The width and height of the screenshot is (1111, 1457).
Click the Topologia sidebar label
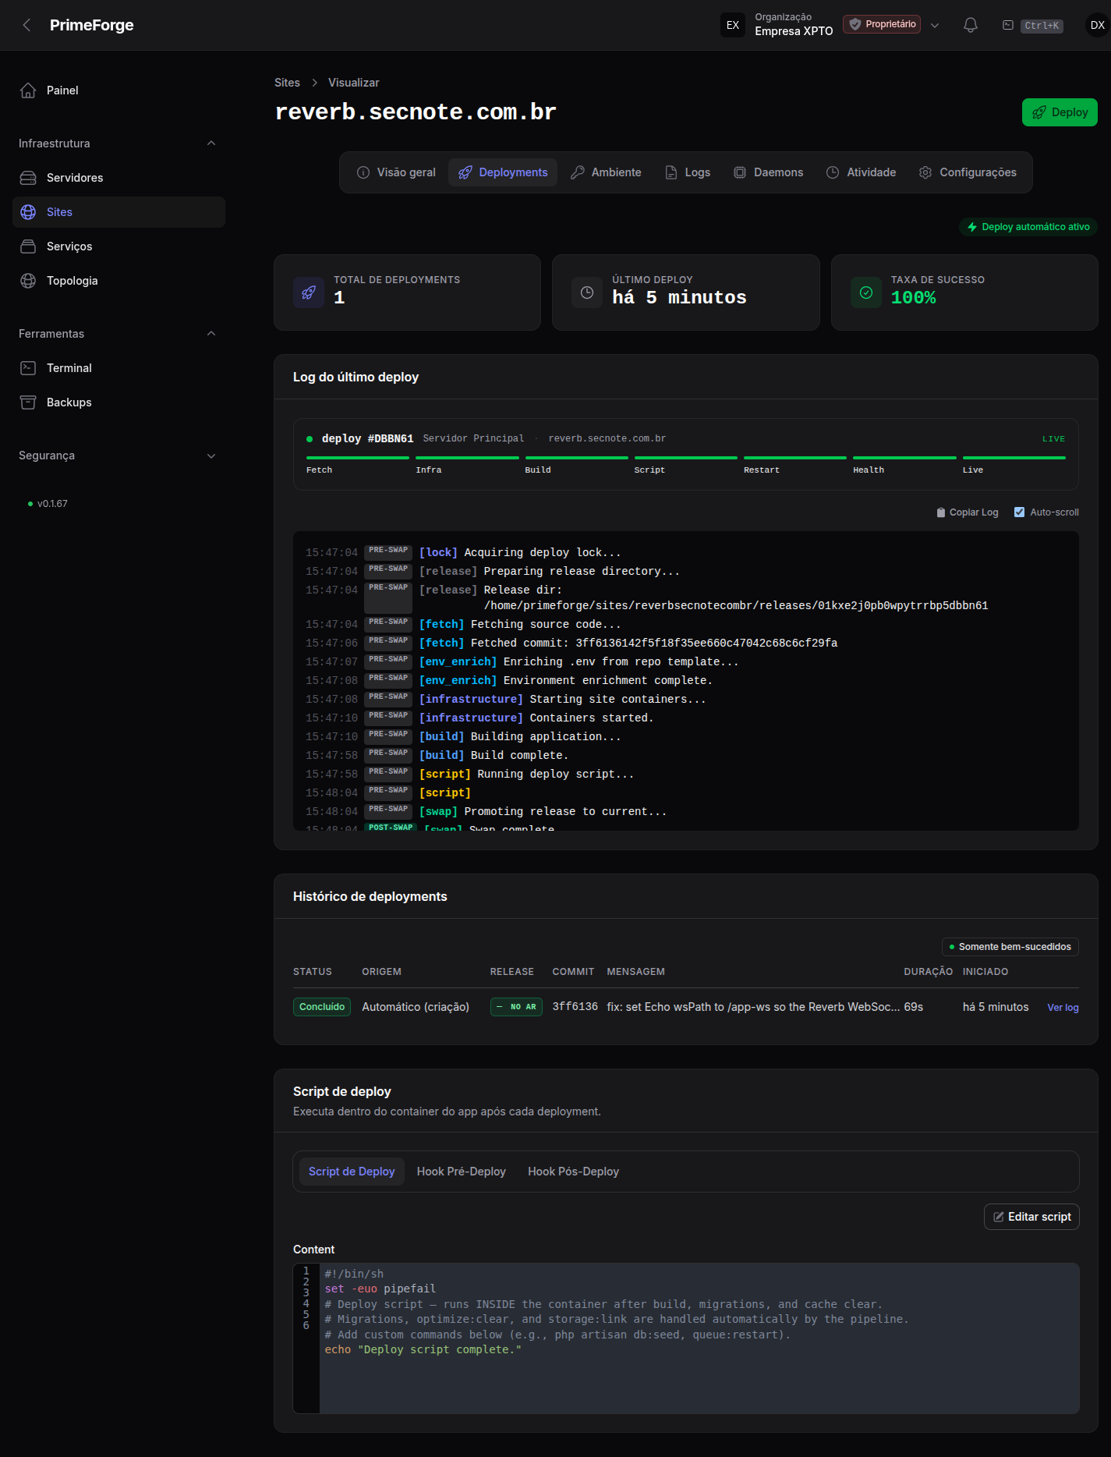[73, 281]
